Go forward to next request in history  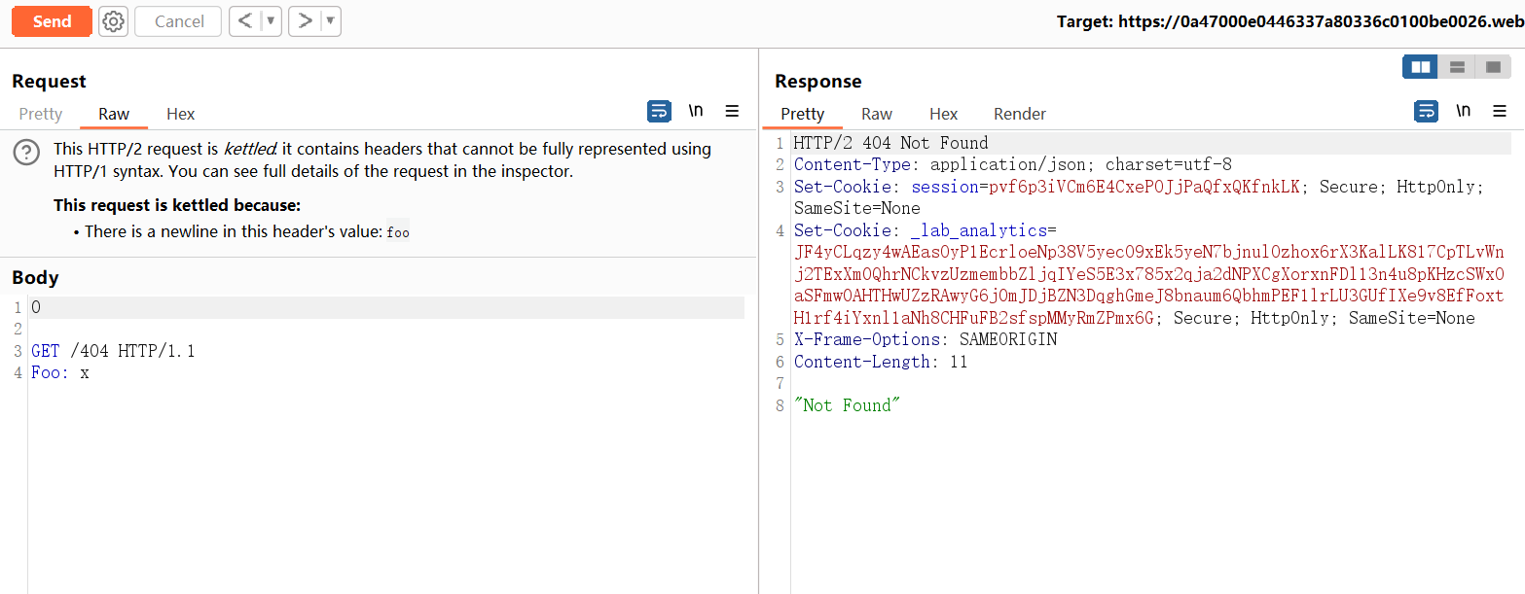305,21
